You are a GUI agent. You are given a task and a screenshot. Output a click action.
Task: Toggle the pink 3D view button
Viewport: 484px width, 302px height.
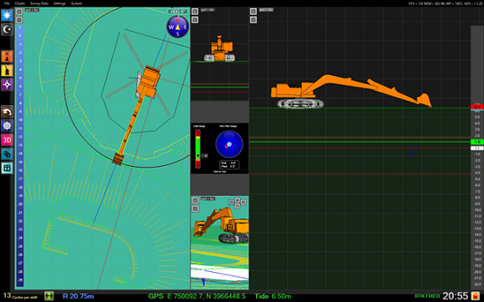click(7, 140)
